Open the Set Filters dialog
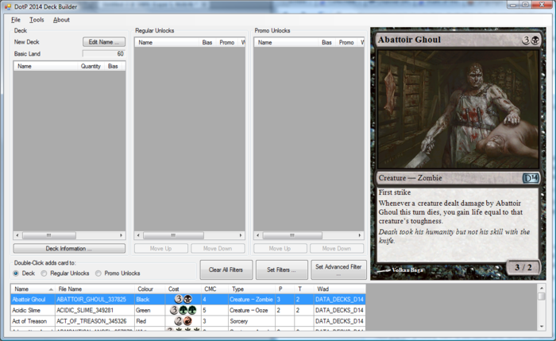The image size is (556, 341). 281,269
